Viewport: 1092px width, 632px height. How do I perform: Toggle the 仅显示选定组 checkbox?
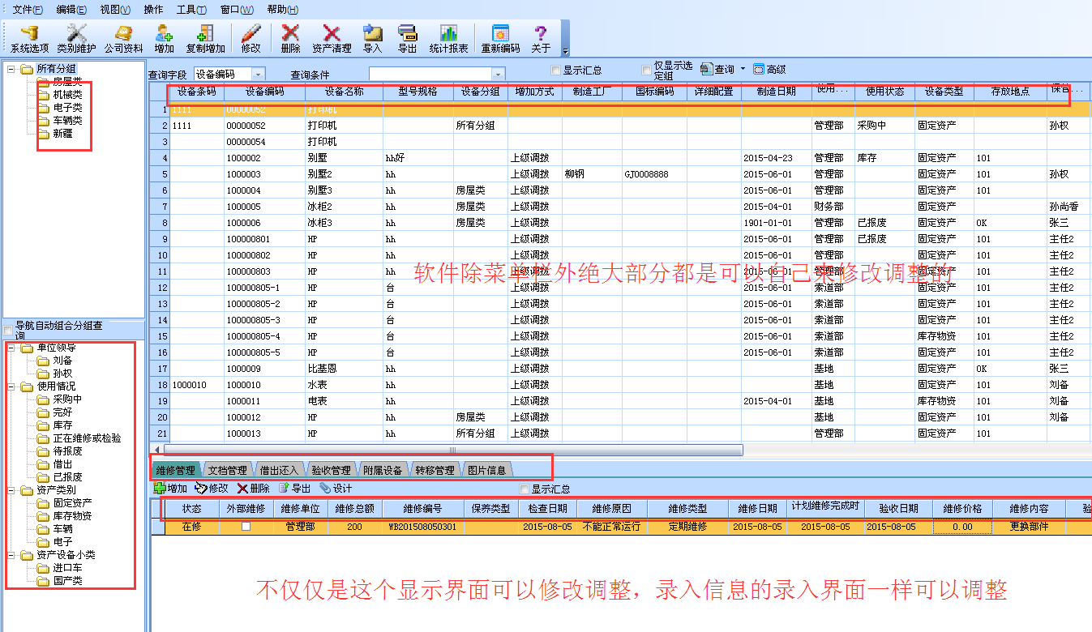pos(647,70)
